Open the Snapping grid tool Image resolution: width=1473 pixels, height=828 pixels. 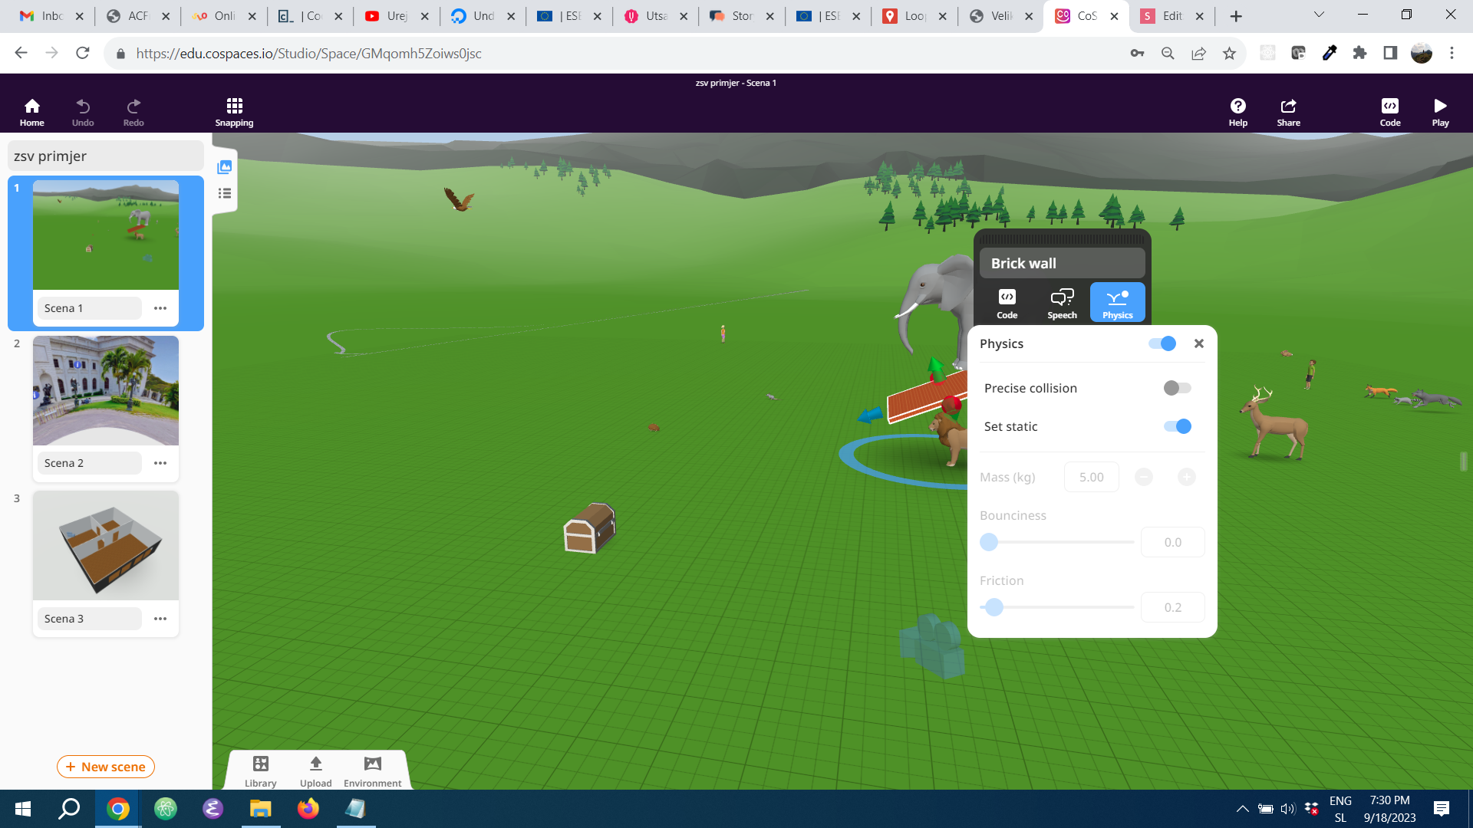click(234, 111)
